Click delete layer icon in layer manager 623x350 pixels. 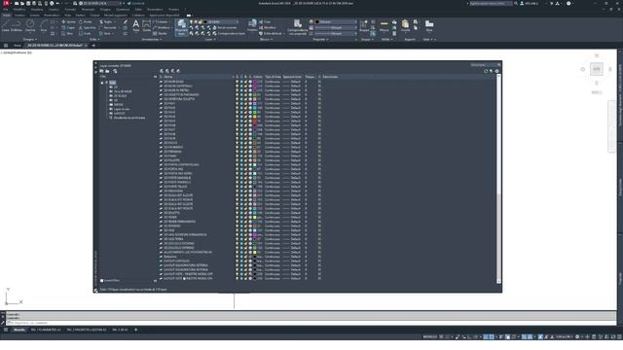pos(172,71)
